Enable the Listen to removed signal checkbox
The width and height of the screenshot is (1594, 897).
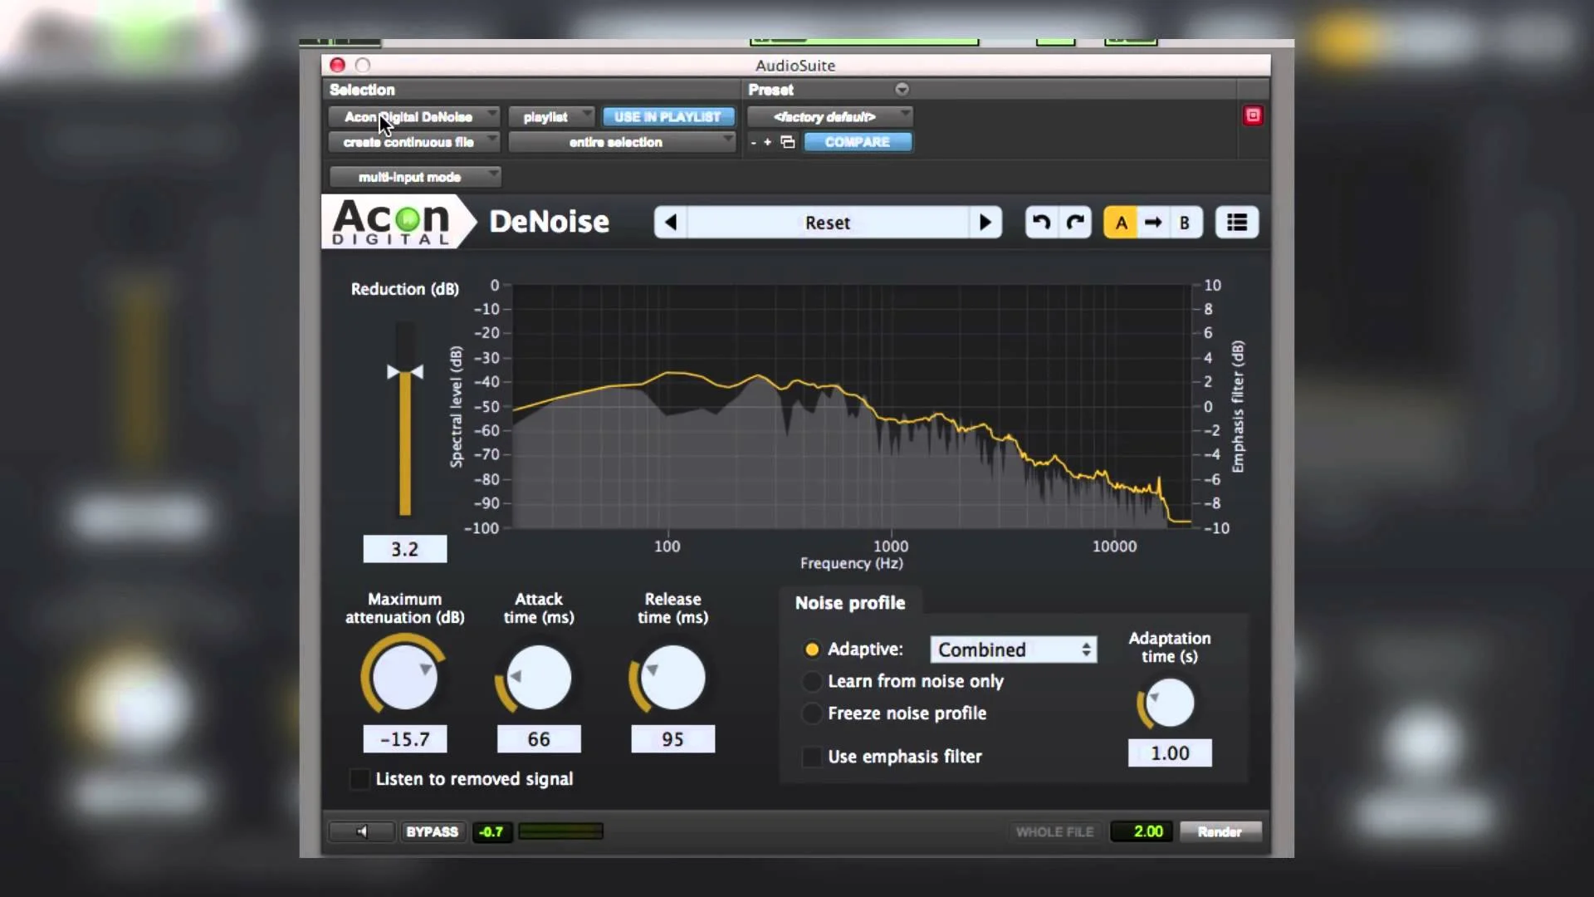pyautogui.click(x=359, y=779)
